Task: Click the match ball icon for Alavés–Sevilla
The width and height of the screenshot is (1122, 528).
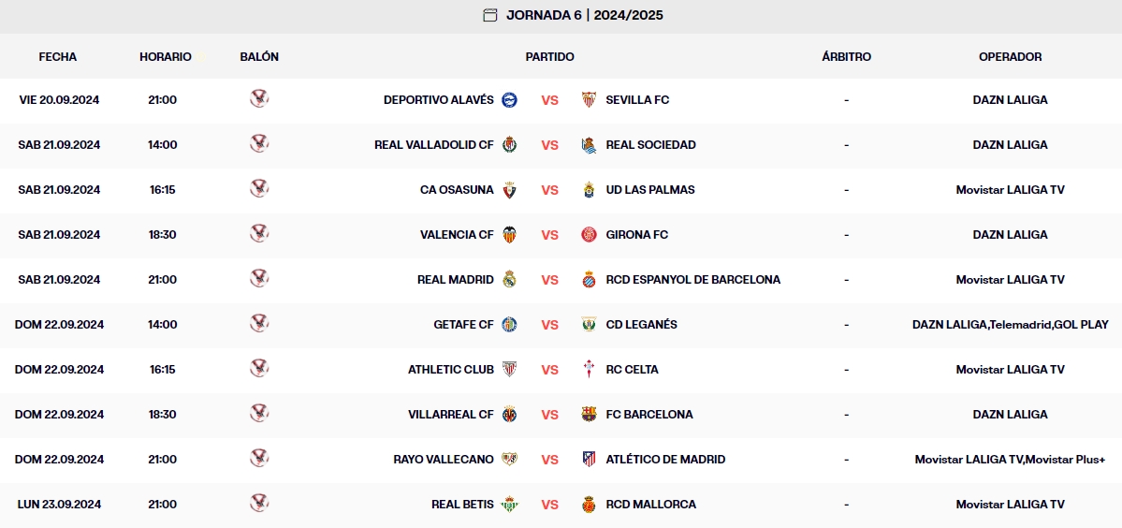Action: pos(259,99)
